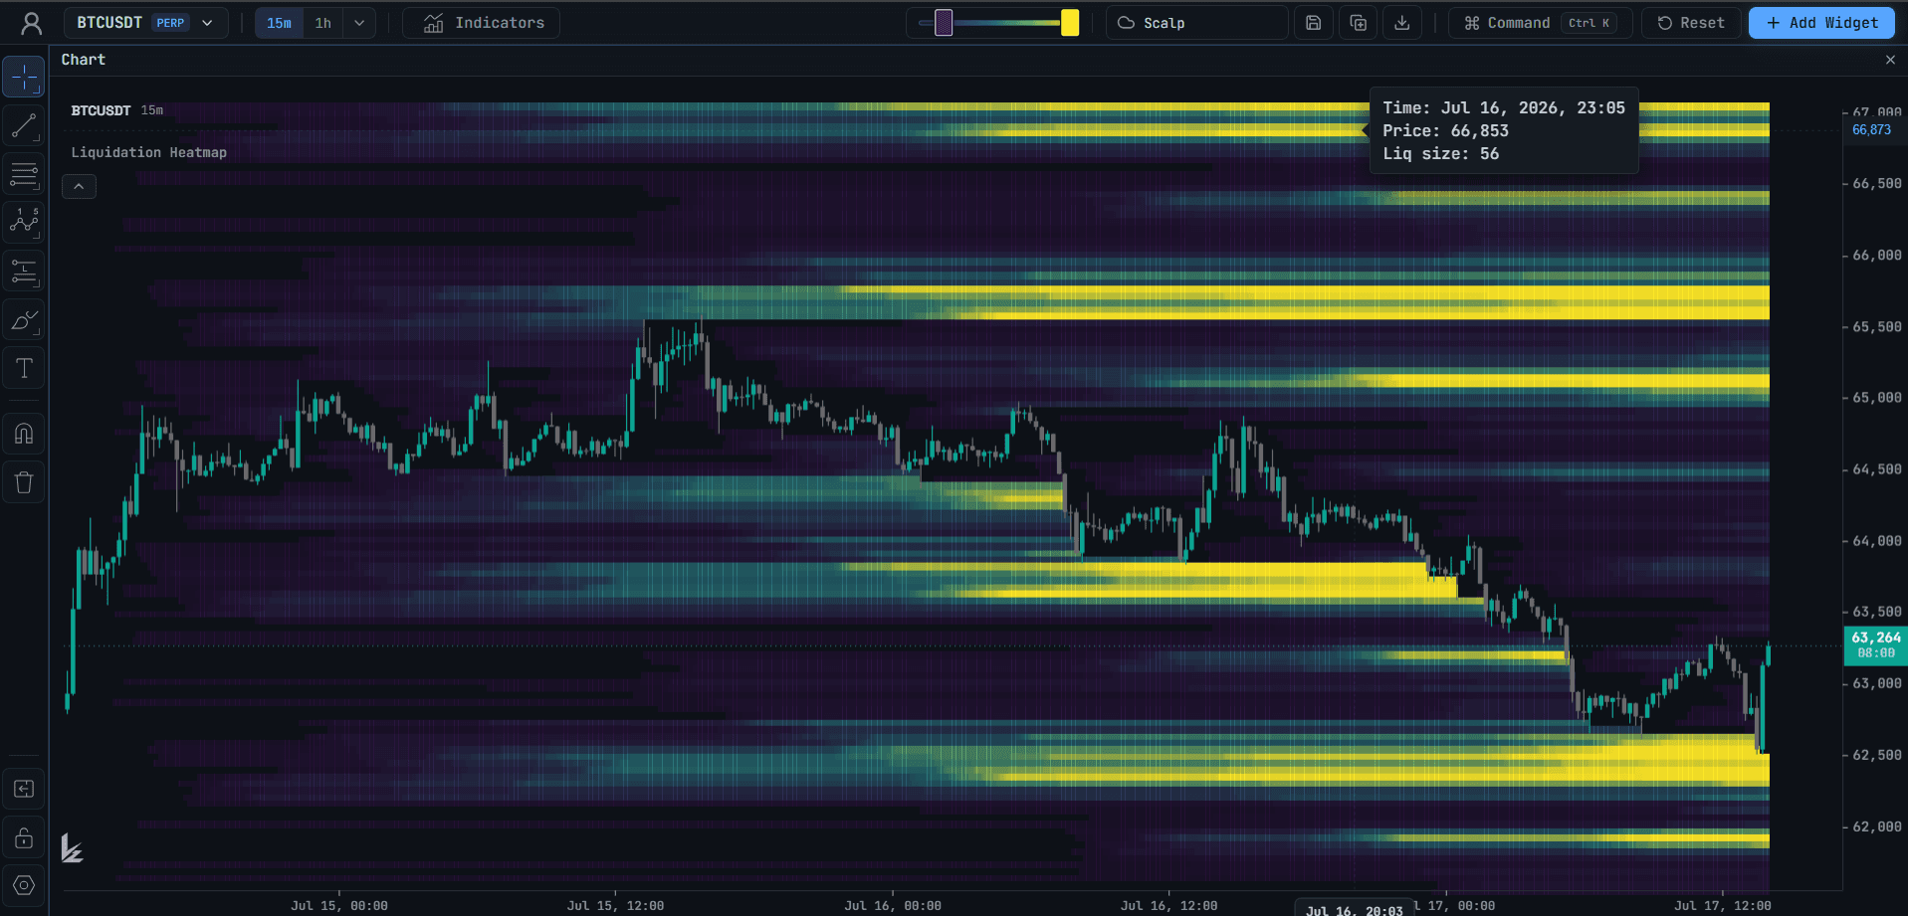Screen dimensions: 1908x916
Task: Click the purple low-end heatmap slider handle
Action: click(944, 23)
